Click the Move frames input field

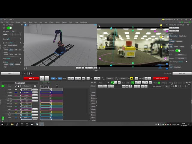tap(110, 78)
